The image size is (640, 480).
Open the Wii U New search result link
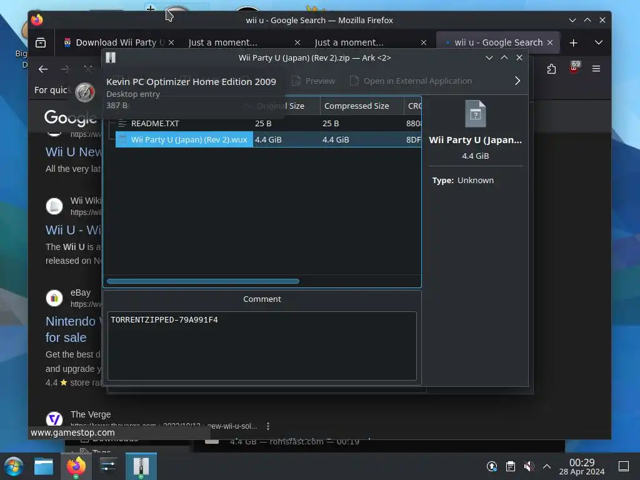tap(74, 152)
